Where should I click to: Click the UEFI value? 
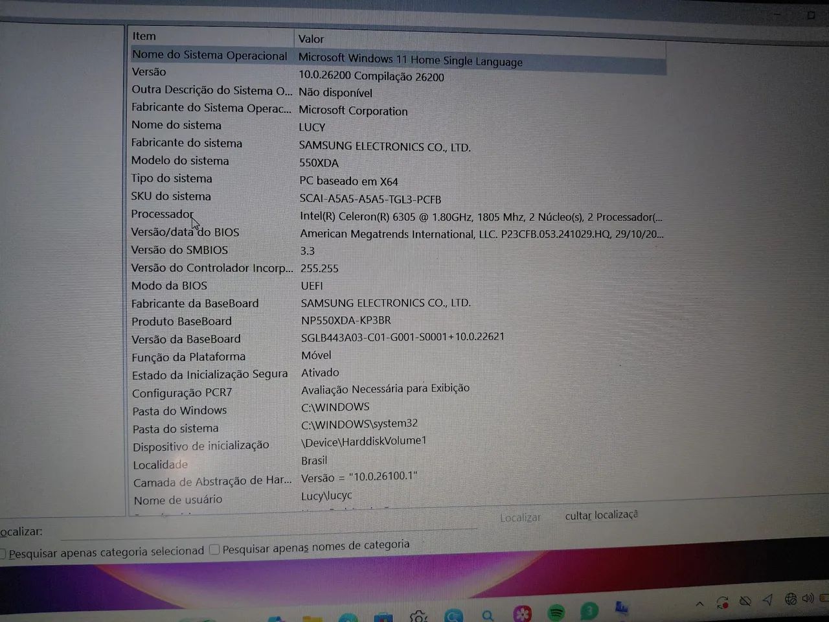[x=312, y=286]
